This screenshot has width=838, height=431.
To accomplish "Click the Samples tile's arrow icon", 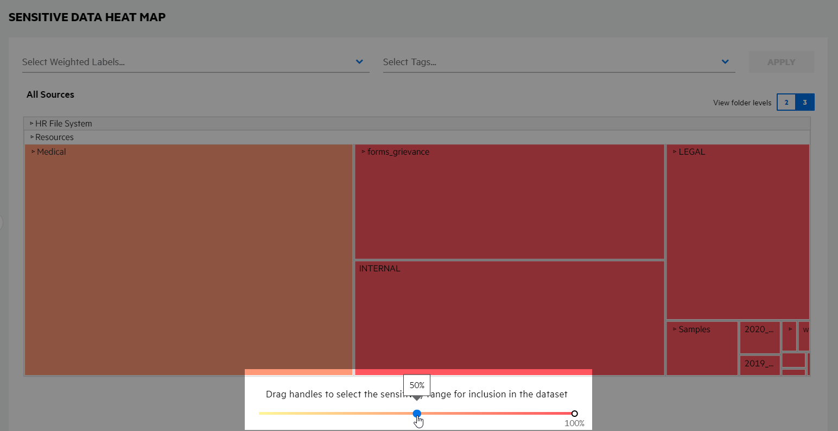I will coord(675,329).
